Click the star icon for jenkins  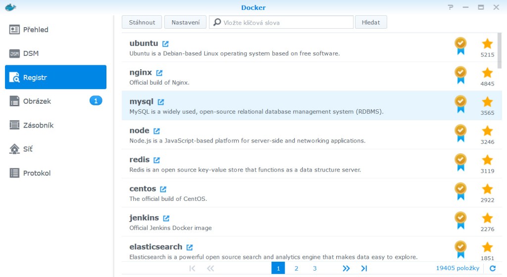click(487, 218)
